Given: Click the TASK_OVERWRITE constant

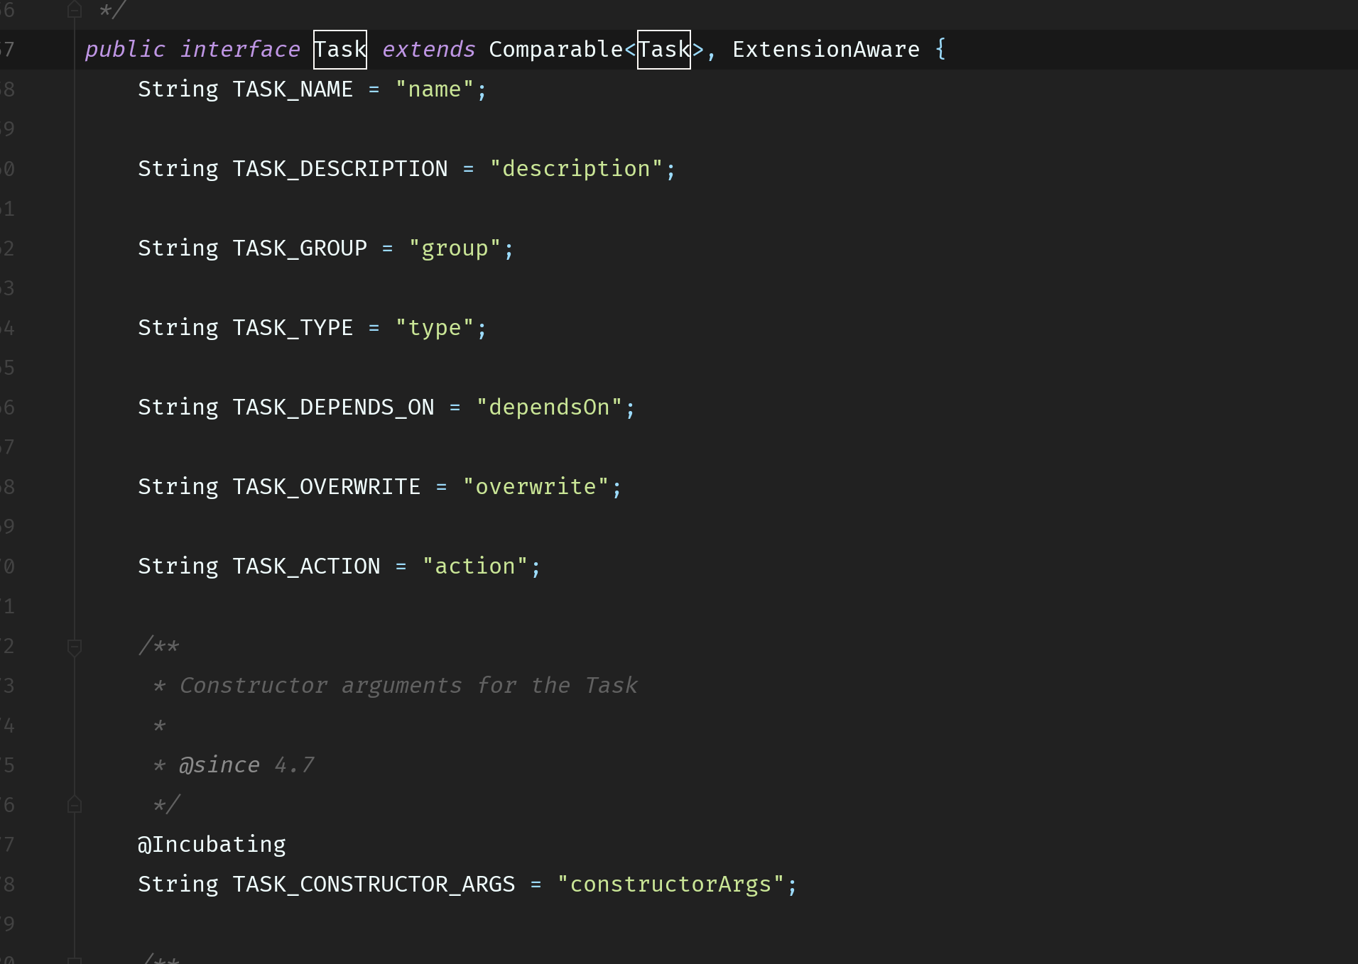Looking at the screenshot, I should point(327,487).
